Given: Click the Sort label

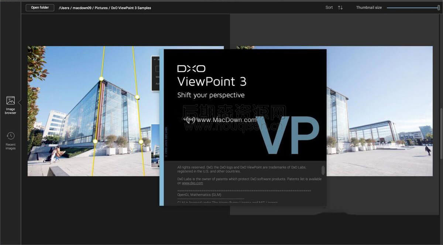Looking at the screenshot, I should [x=329, y=7].
